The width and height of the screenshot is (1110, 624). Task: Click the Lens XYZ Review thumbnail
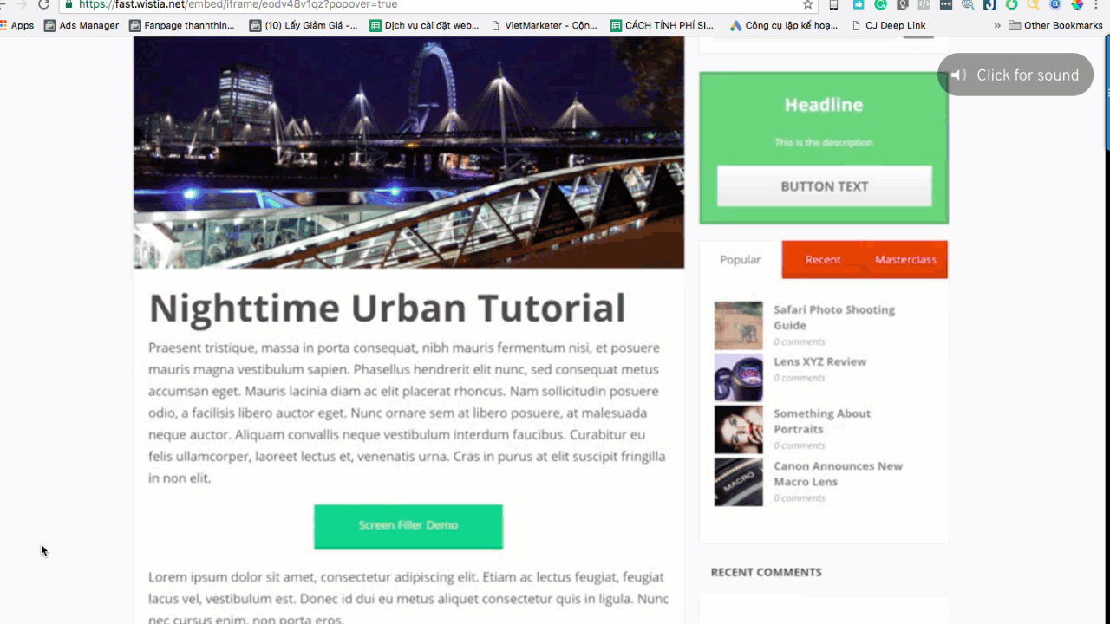(739, 377)
